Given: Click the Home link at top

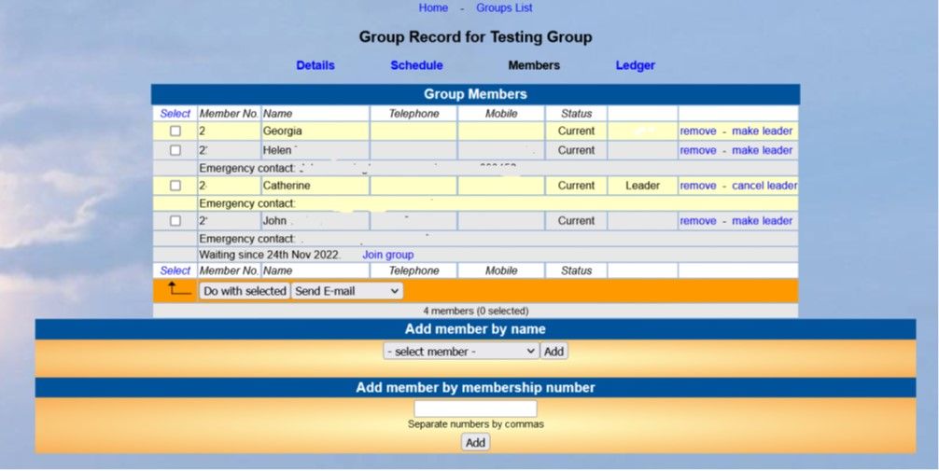Looking at the screenshot, I should [433, 7].
